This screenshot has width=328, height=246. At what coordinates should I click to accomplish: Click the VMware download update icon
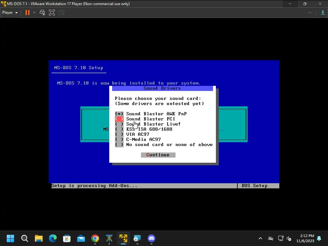323,12
